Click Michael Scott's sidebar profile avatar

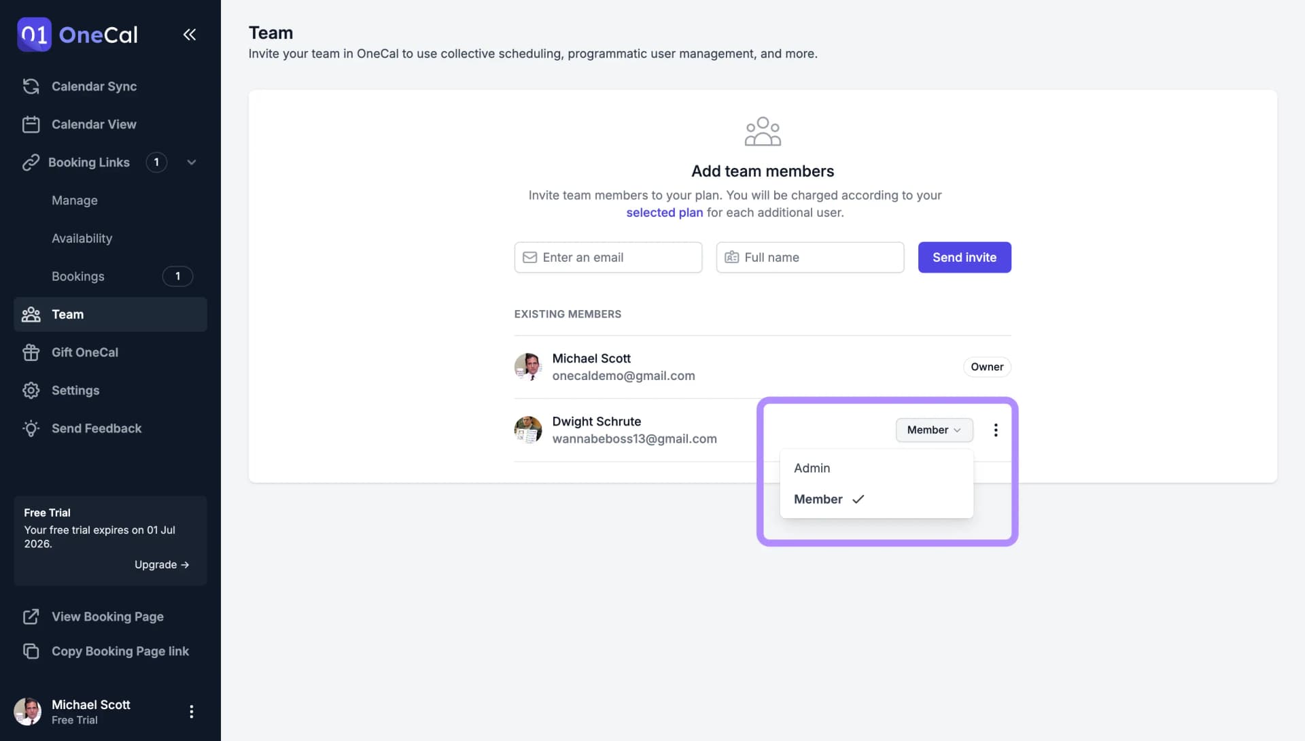click(28, 711)
